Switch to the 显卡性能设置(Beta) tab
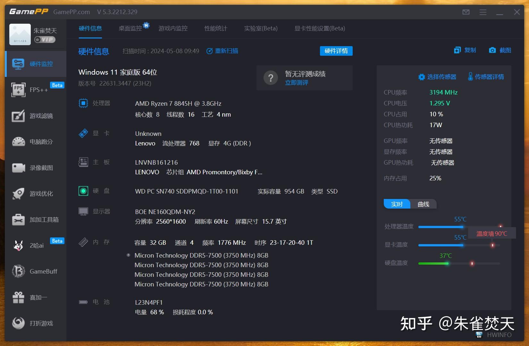This screenshot has height=346, width=529. tap(320, 29)
